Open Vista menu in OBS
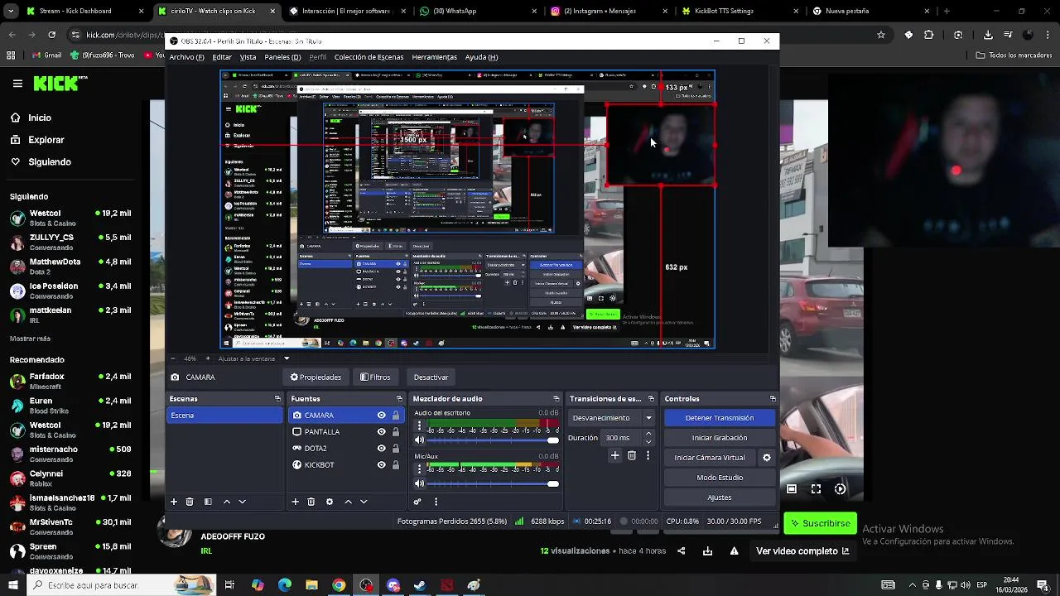The height and width of the screenshot is (596, 1060). pyautogui.click(x=248, y=57)
